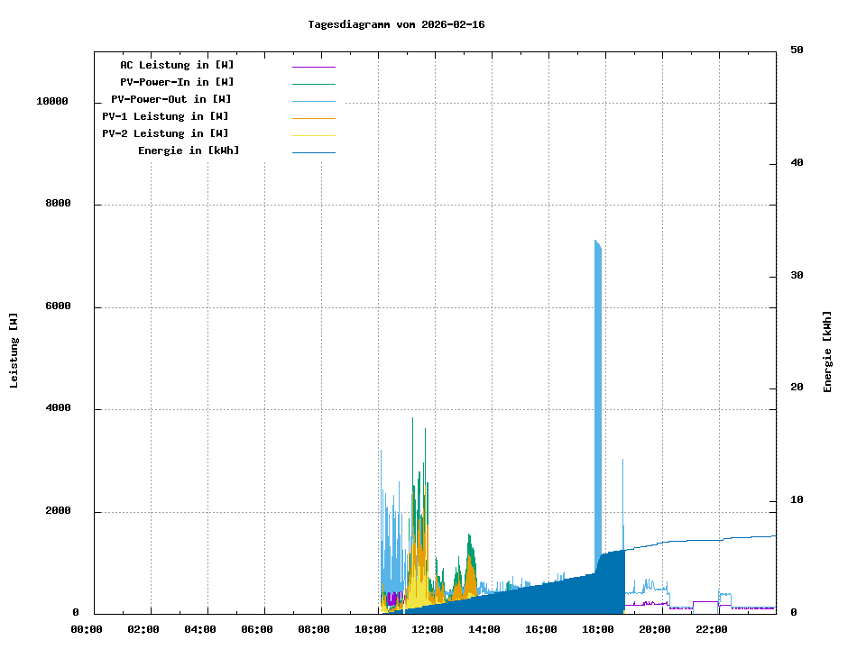Viewport: 866px width, 649px height.
Task: Click the 4000 tick on the Leistung axis
Action: click(x=59, y=409)
